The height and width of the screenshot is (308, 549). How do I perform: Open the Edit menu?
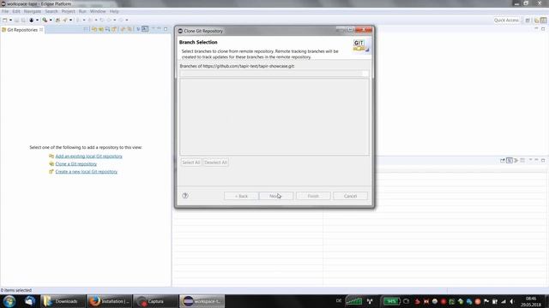point(16,11)
